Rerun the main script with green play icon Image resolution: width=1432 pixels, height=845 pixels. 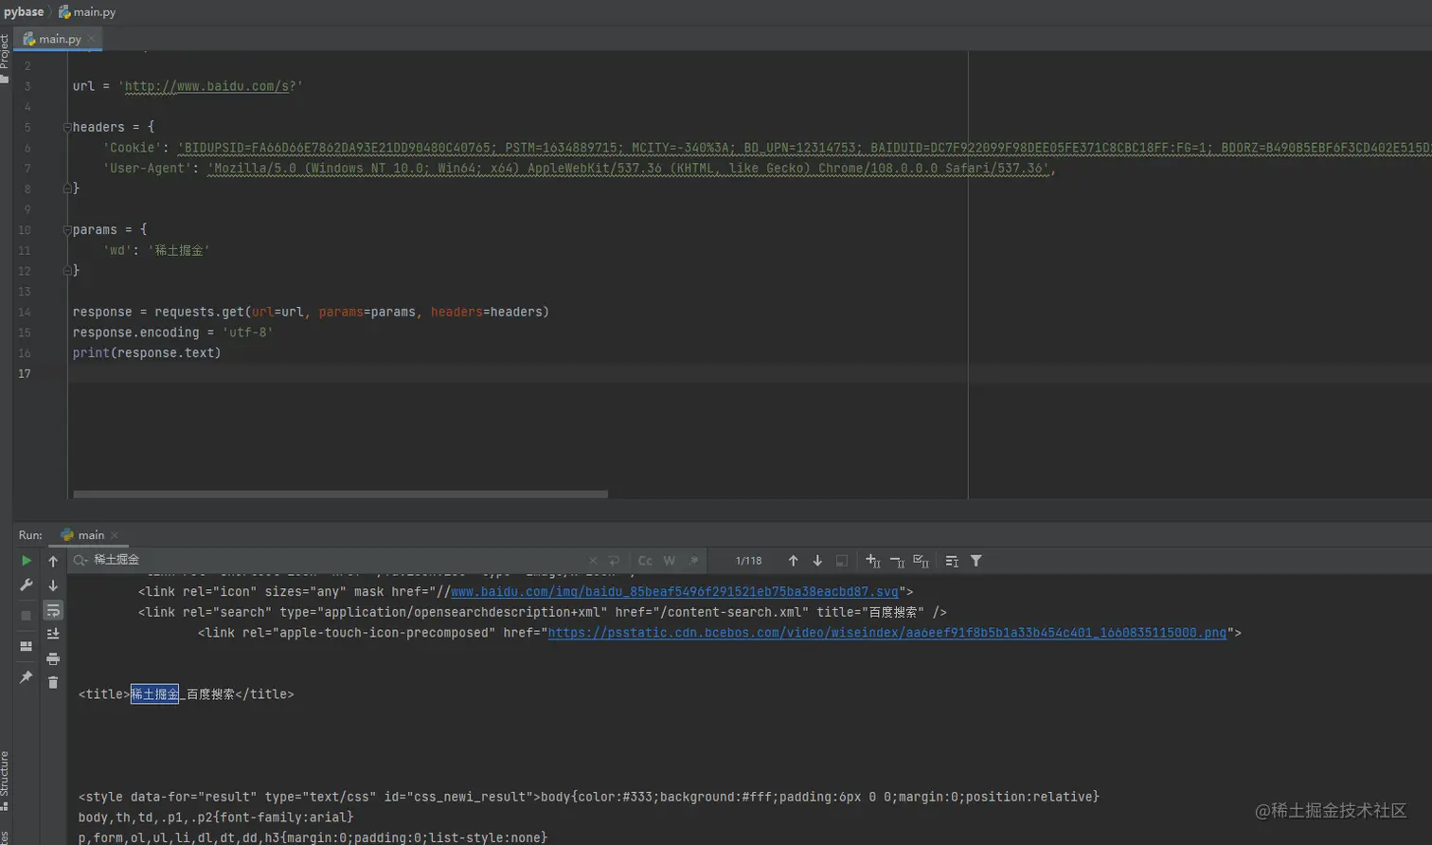[x=27, y=561]
